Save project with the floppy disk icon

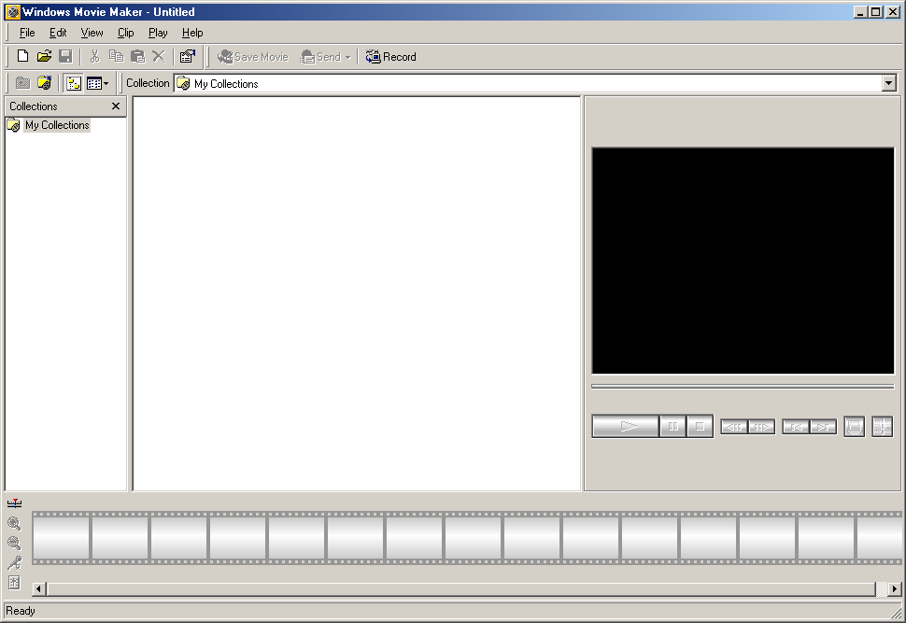[x=65, y=56]
